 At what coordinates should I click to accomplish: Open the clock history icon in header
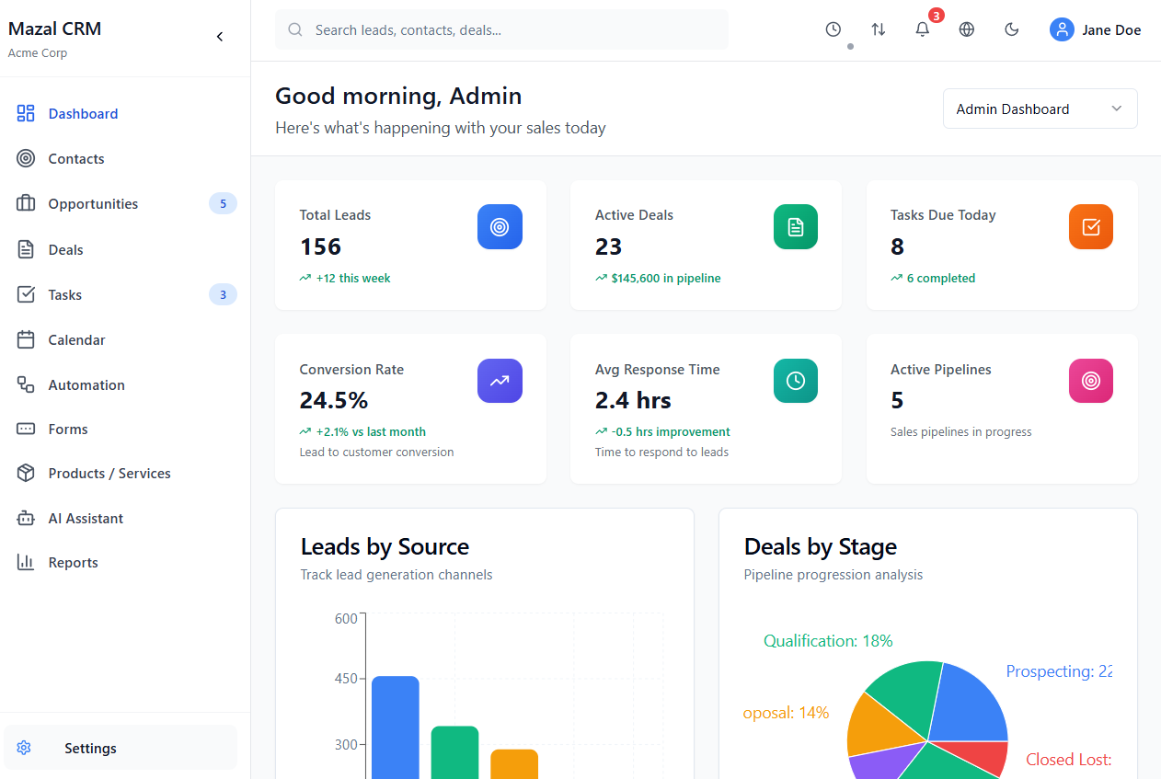(x=833, y=29)
